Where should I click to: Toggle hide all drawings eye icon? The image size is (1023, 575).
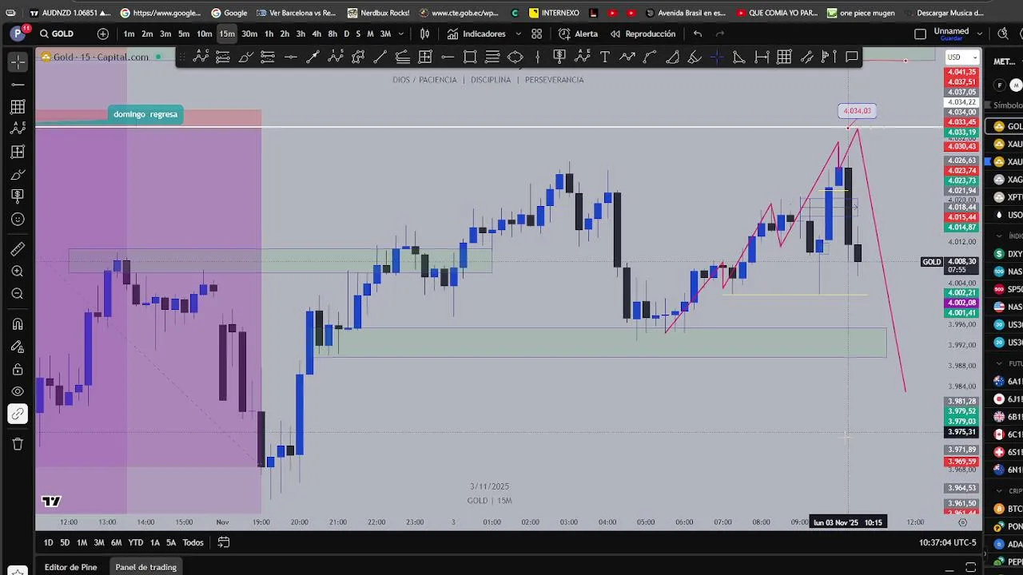(18, 391)
